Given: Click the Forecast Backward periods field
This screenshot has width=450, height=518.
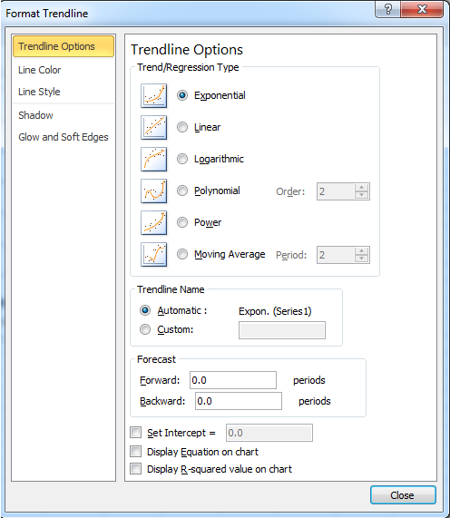Looking at the screenshot, I should point(239,401).
